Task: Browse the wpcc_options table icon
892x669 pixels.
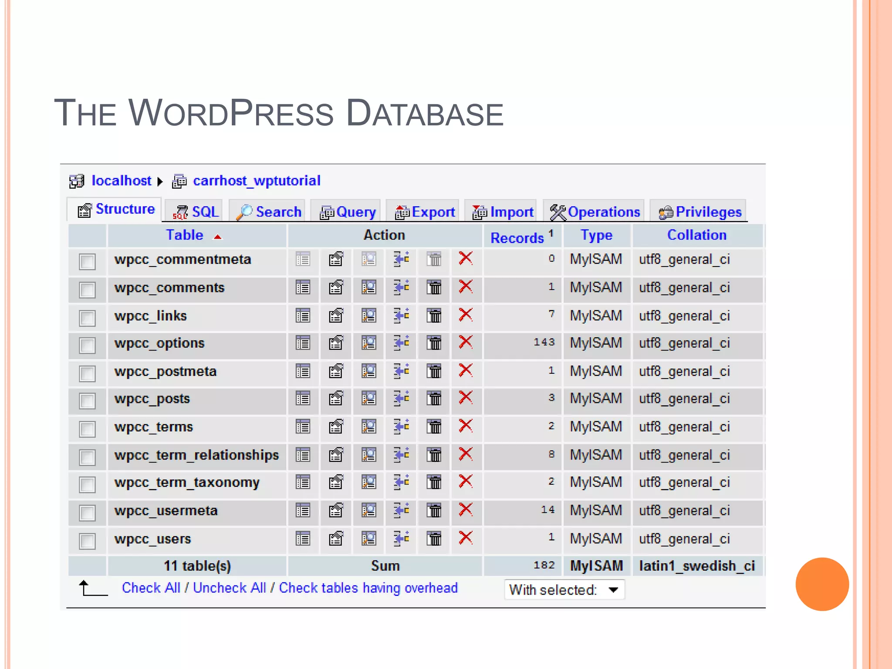Action: [303, 343]
